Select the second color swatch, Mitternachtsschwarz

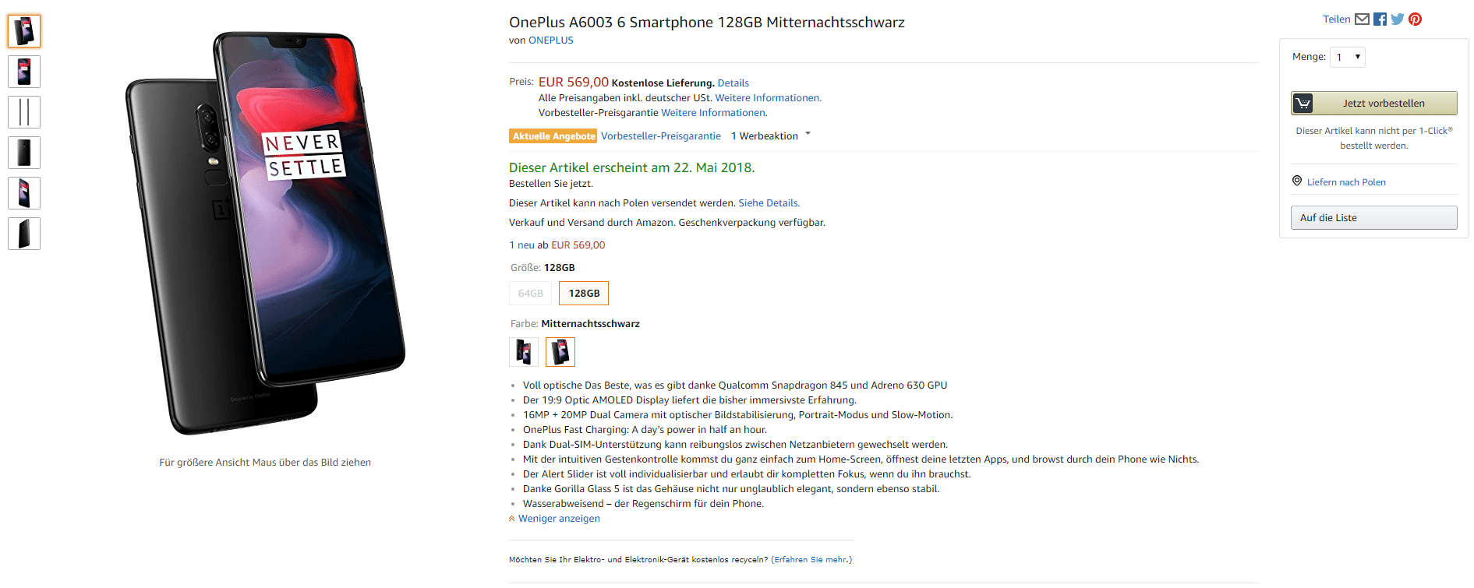pyautogui.click(x=560, y=352)
